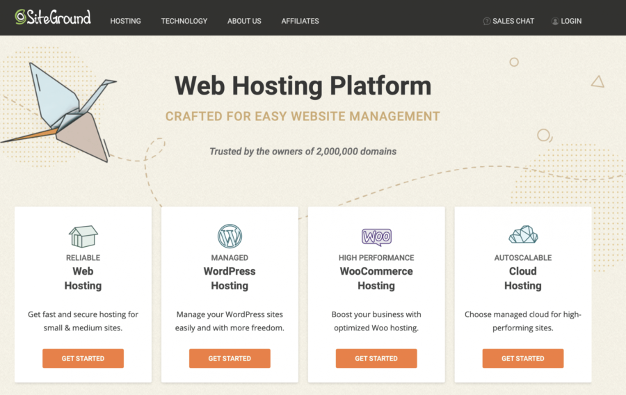Click 'Get fast and secure hosting' description
The height and width of the screenshot is (395, 626).
[83, 321]
